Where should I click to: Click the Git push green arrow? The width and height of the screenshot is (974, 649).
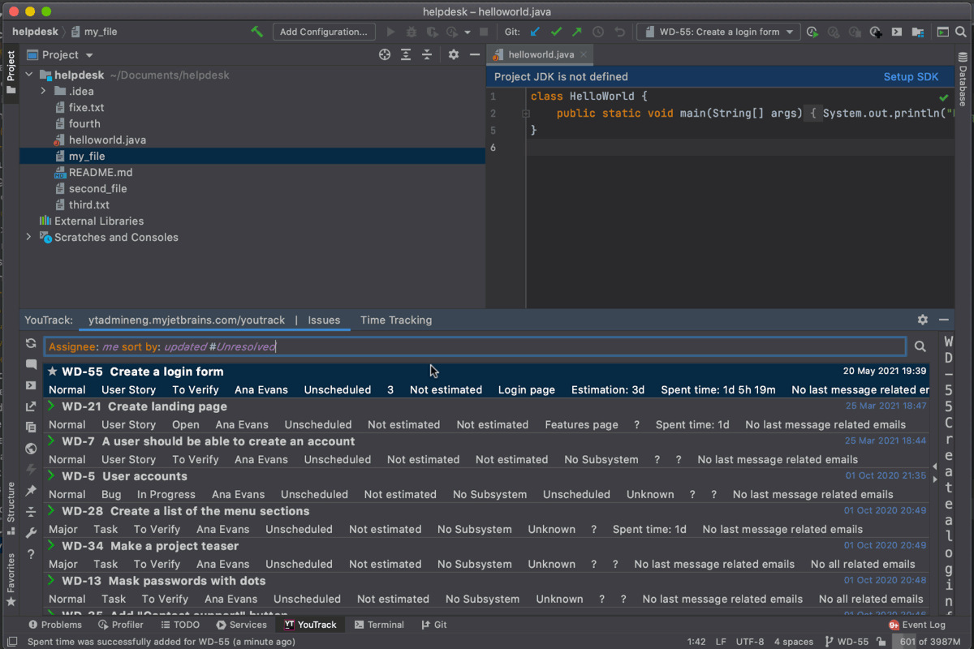coord(577,32)
